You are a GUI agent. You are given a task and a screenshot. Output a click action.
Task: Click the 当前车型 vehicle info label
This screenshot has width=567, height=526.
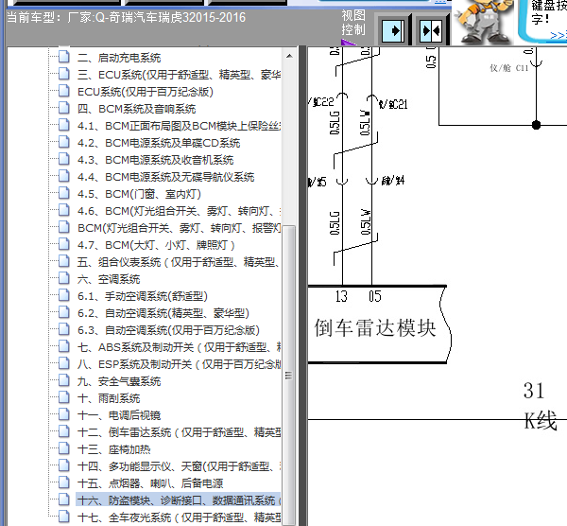(127, 17)
